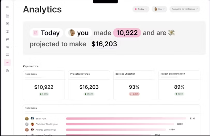Viewport: 210px width, 136px height.
Task: Open the document reports icon in sidebar
Action: tap(7, 70)
